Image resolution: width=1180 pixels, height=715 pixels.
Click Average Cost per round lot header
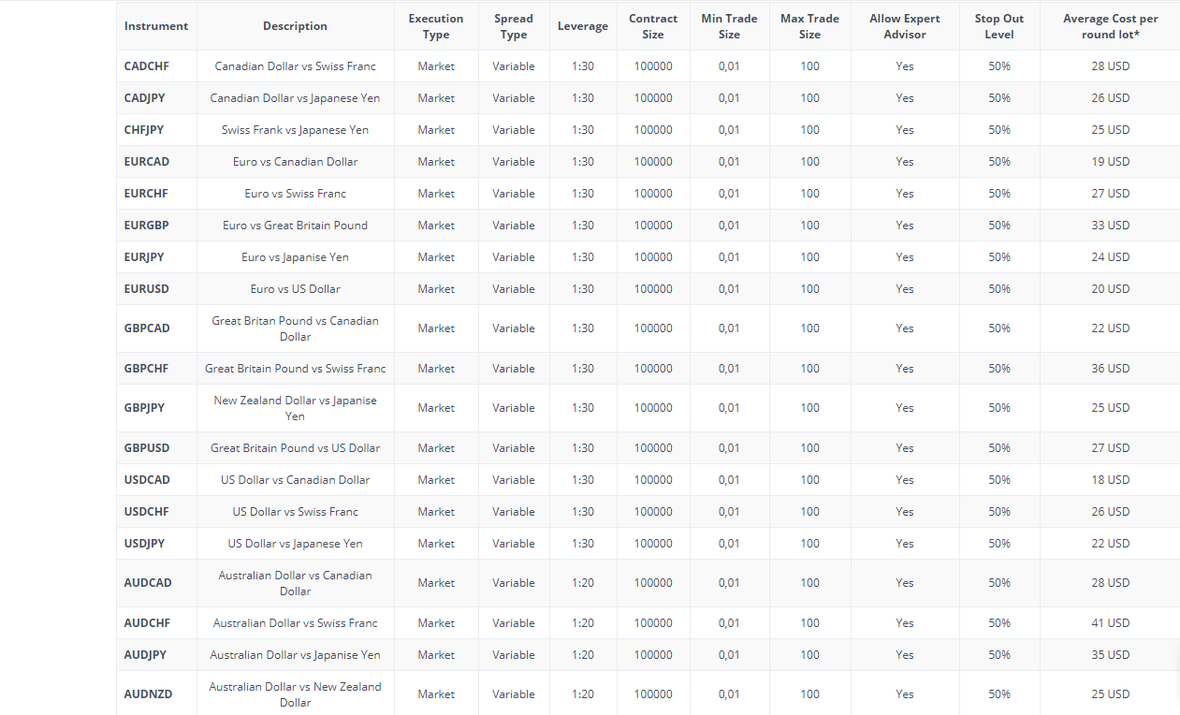1111,26
